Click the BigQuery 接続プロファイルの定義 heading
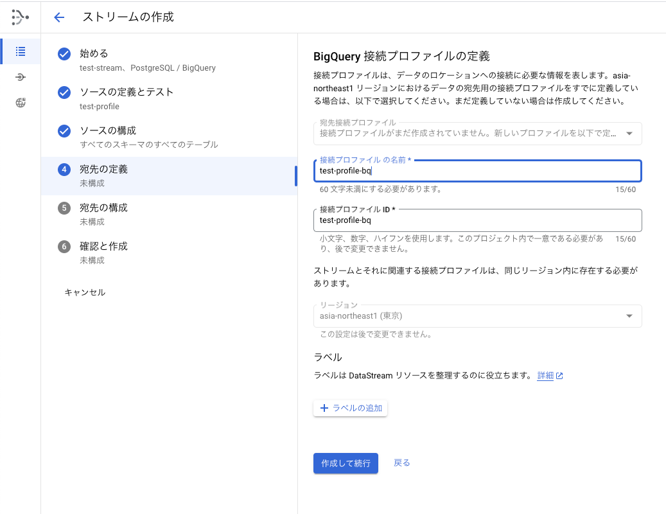666x514 pixels. tap(401, 56)
